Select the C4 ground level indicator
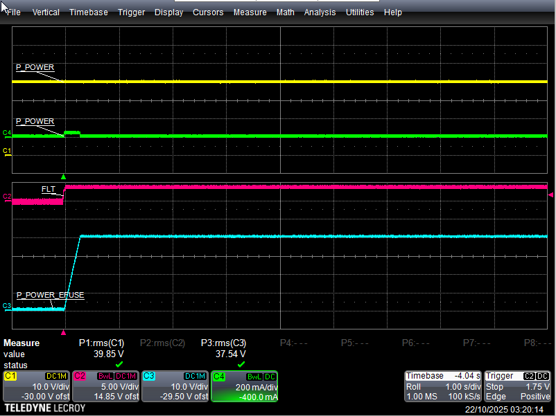The image size is (556, 416). pos(7,133)
